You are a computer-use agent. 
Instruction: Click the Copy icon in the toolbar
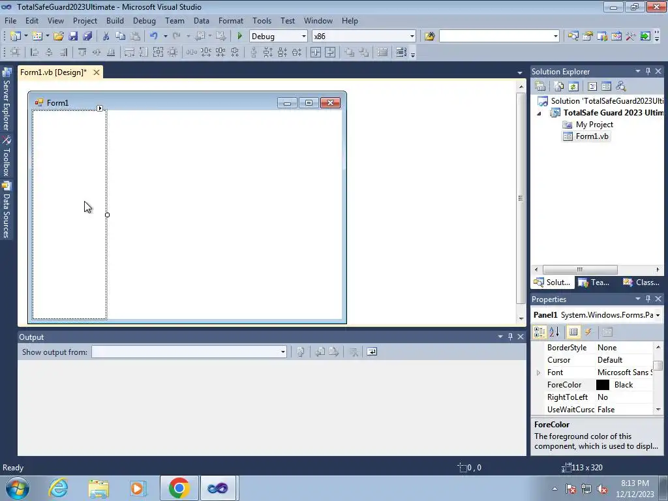(x=121, y=37)
